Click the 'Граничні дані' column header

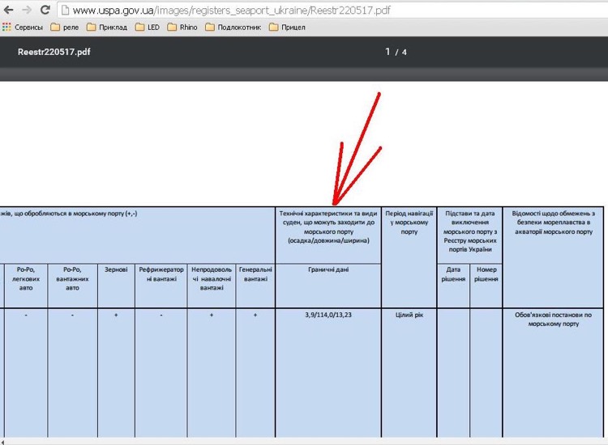click(328, 269)
